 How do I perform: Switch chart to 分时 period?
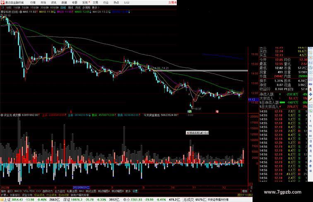(9, 7)
